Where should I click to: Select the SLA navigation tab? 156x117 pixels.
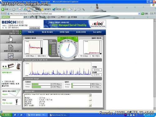click(x=97, y=32)
